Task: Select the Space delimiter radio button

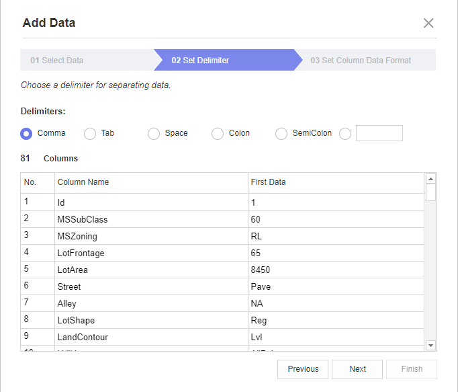Action: pyautogui.click(x=154, y=134)
